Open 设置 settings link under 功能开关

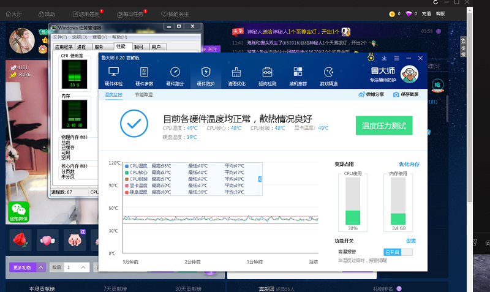pos(411,241)
